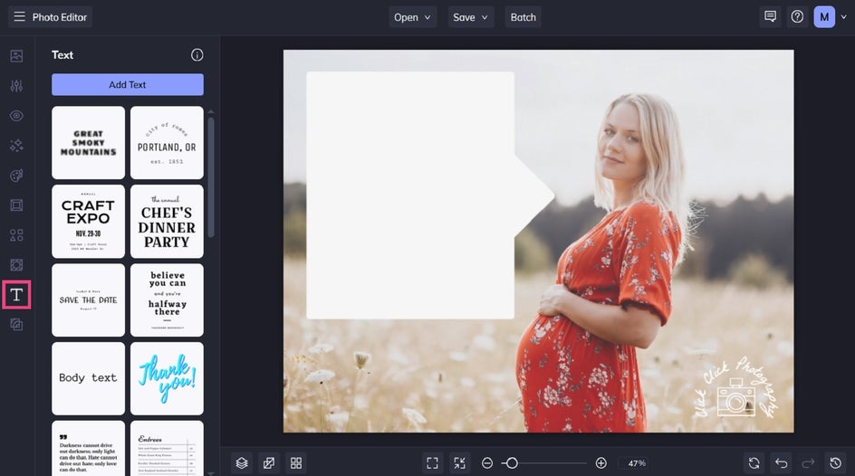Open the M user account avatar
This screenshot has height=476, width=855.
[x=824, y=17]
